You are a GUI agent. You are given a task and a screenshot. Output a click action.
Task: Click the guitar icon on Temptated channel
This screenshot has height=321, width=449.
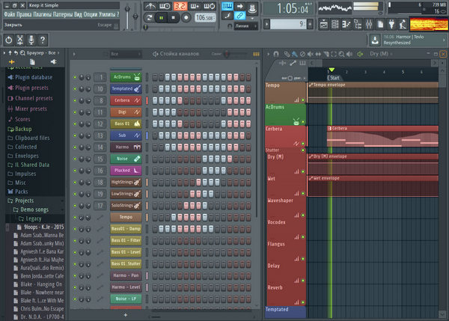(x=138, y=88)
